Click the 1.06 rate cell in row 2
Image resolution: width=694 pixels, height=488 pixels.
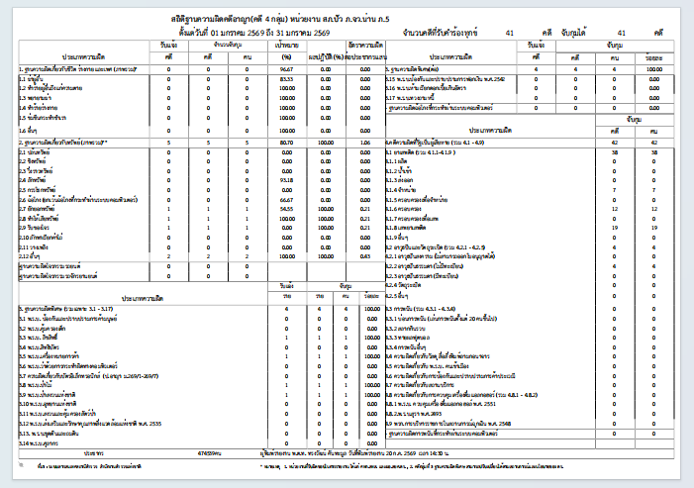365,143
